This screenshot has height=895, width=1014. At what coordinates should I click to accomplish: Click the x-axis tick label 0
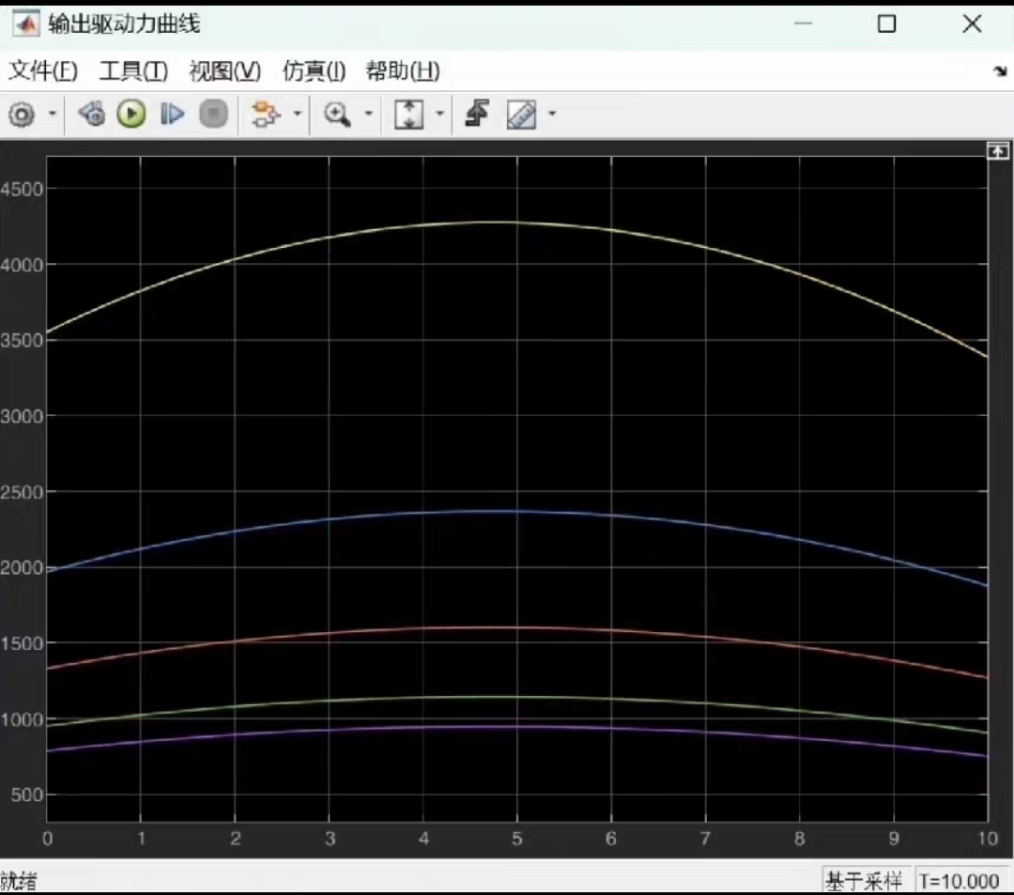click(x=47, y=839)
